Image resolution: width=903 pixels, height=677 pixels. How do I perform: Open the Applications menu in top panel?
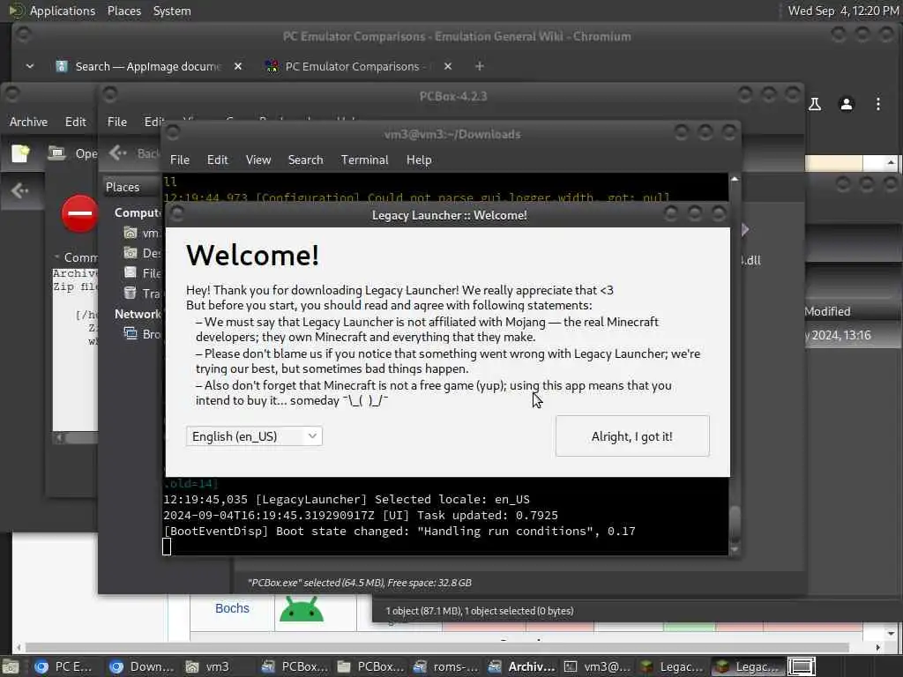[x=63, y=11]
